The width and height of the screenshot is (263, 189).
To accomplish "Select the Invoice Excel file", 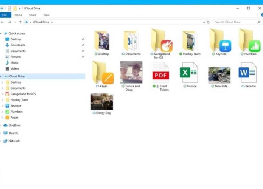I will [x=189, y=73].
